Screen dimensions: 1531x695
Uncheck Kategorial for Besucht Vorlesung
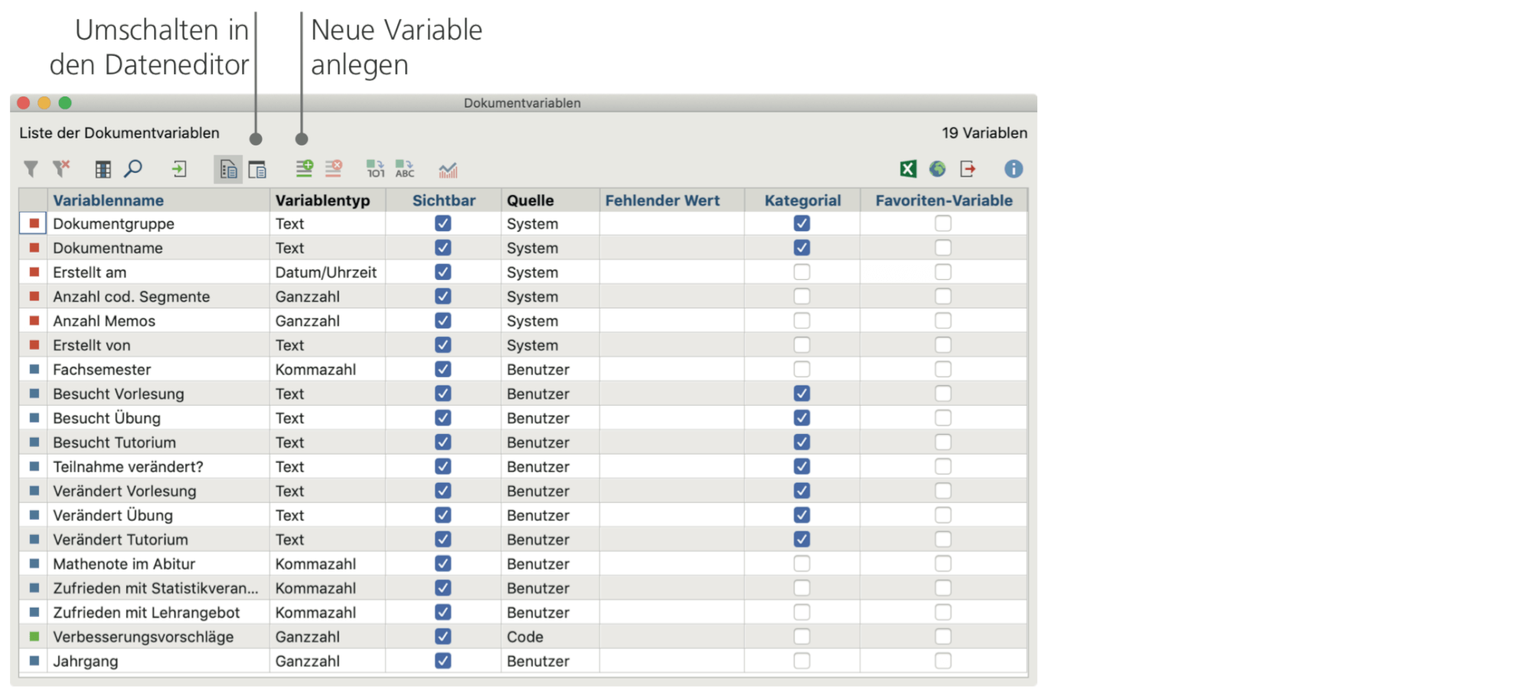click(801, 393)
